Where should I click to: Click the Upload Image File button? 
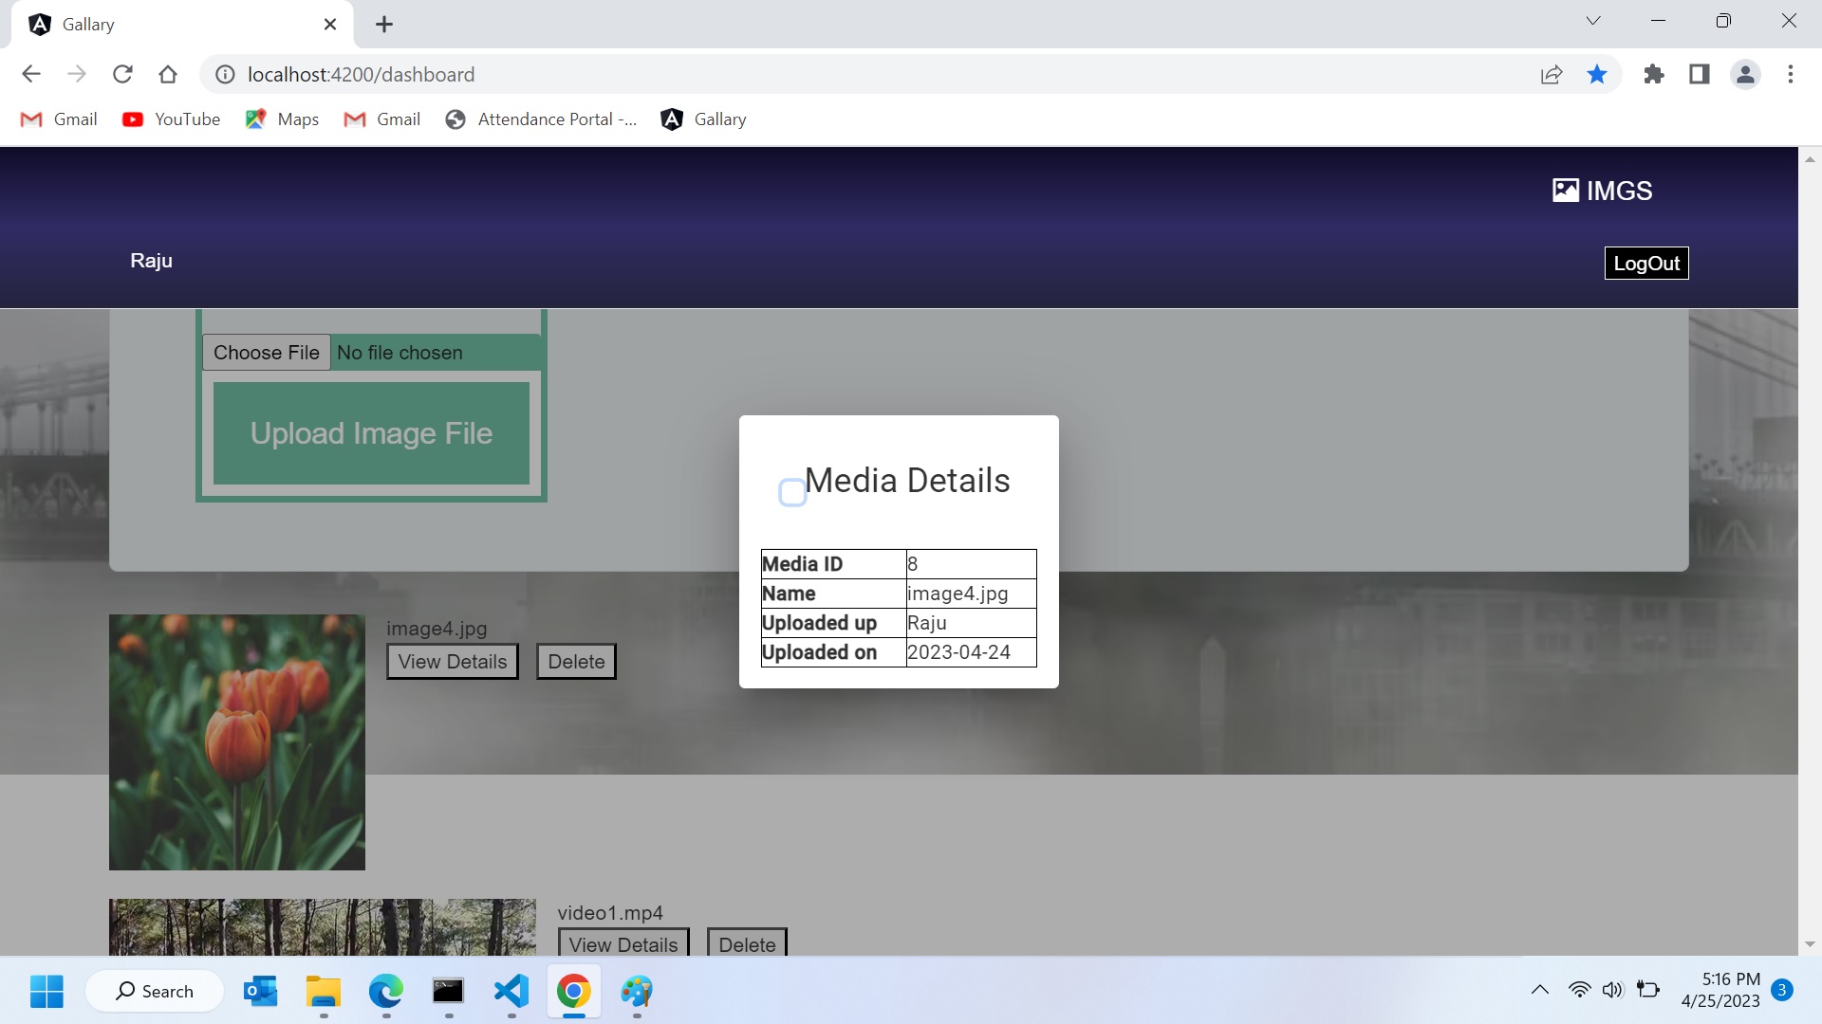click(371, 433)
